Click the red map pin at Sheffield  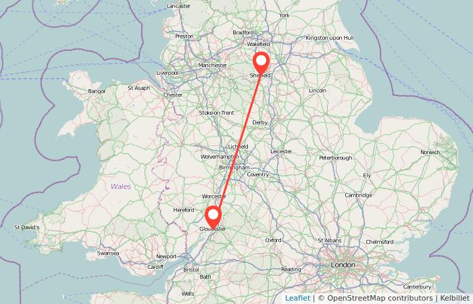coord(262,62)
